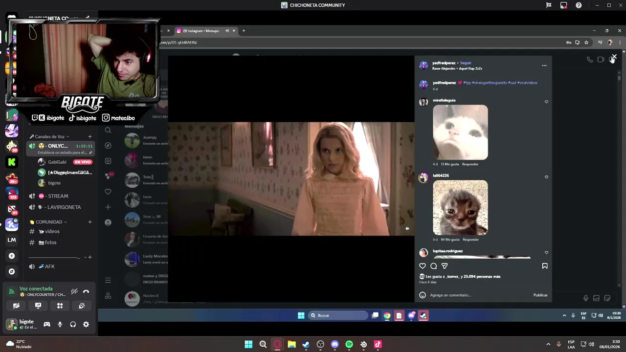Image resolution: width=626 pixels, height=352 pixels.
Task: Open #strangerthingsedits hashtag link
Action: [489, 83]
